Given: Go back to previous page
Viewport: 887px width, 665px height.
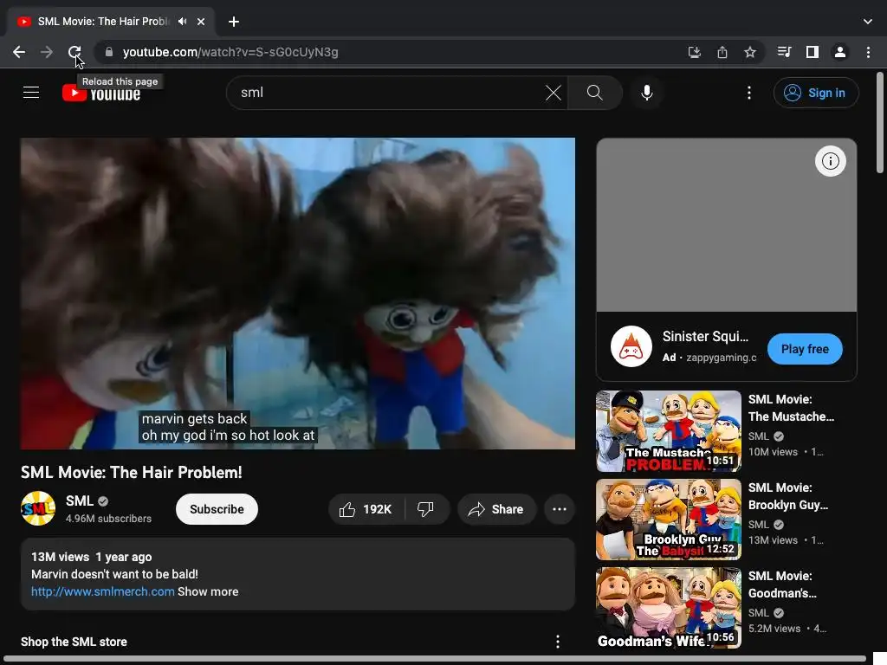Looking at the screenshot, I should pyautogui.click(x=19, y=52).
